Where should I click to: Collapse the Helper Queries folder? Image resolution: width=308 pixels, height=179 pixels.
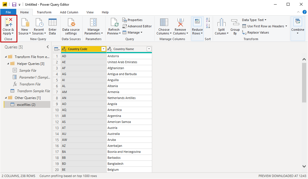8,64
